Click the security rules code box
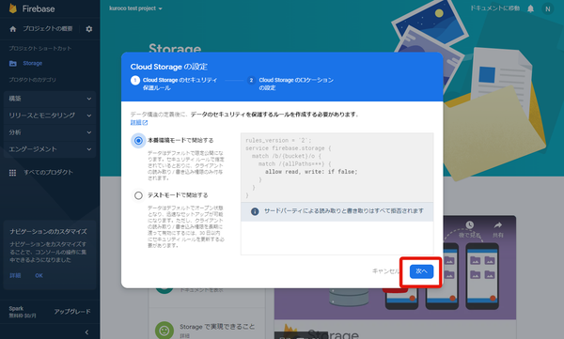 (x=337, y=167)
